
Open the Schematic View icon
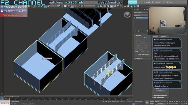118,6
